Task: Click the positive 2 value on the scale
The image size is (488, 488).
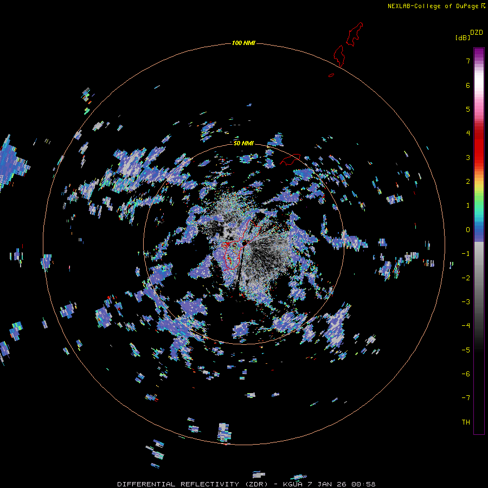Action: click(468, 182)
